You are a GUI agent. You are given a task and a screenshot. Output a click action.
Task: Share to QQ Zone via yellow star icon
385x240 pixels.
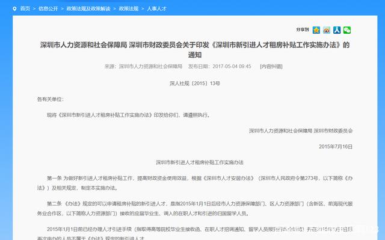(x=316, y=30)
